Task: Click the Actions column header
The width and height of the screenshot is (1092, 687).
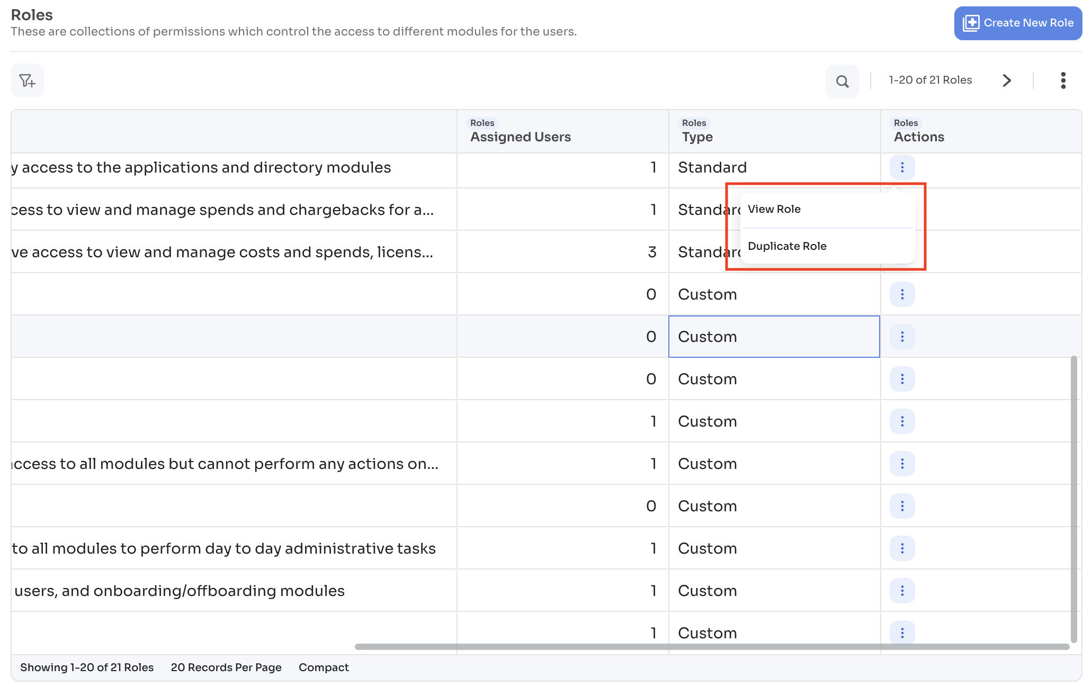Action: tap(918, 137)
